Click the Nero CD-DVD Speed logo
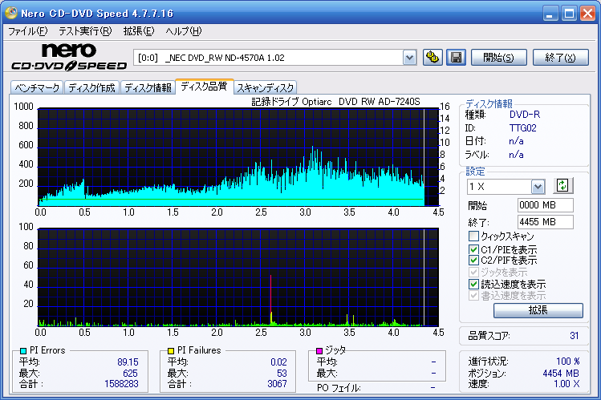Viewport: 601px width, 400px height. 69,57
